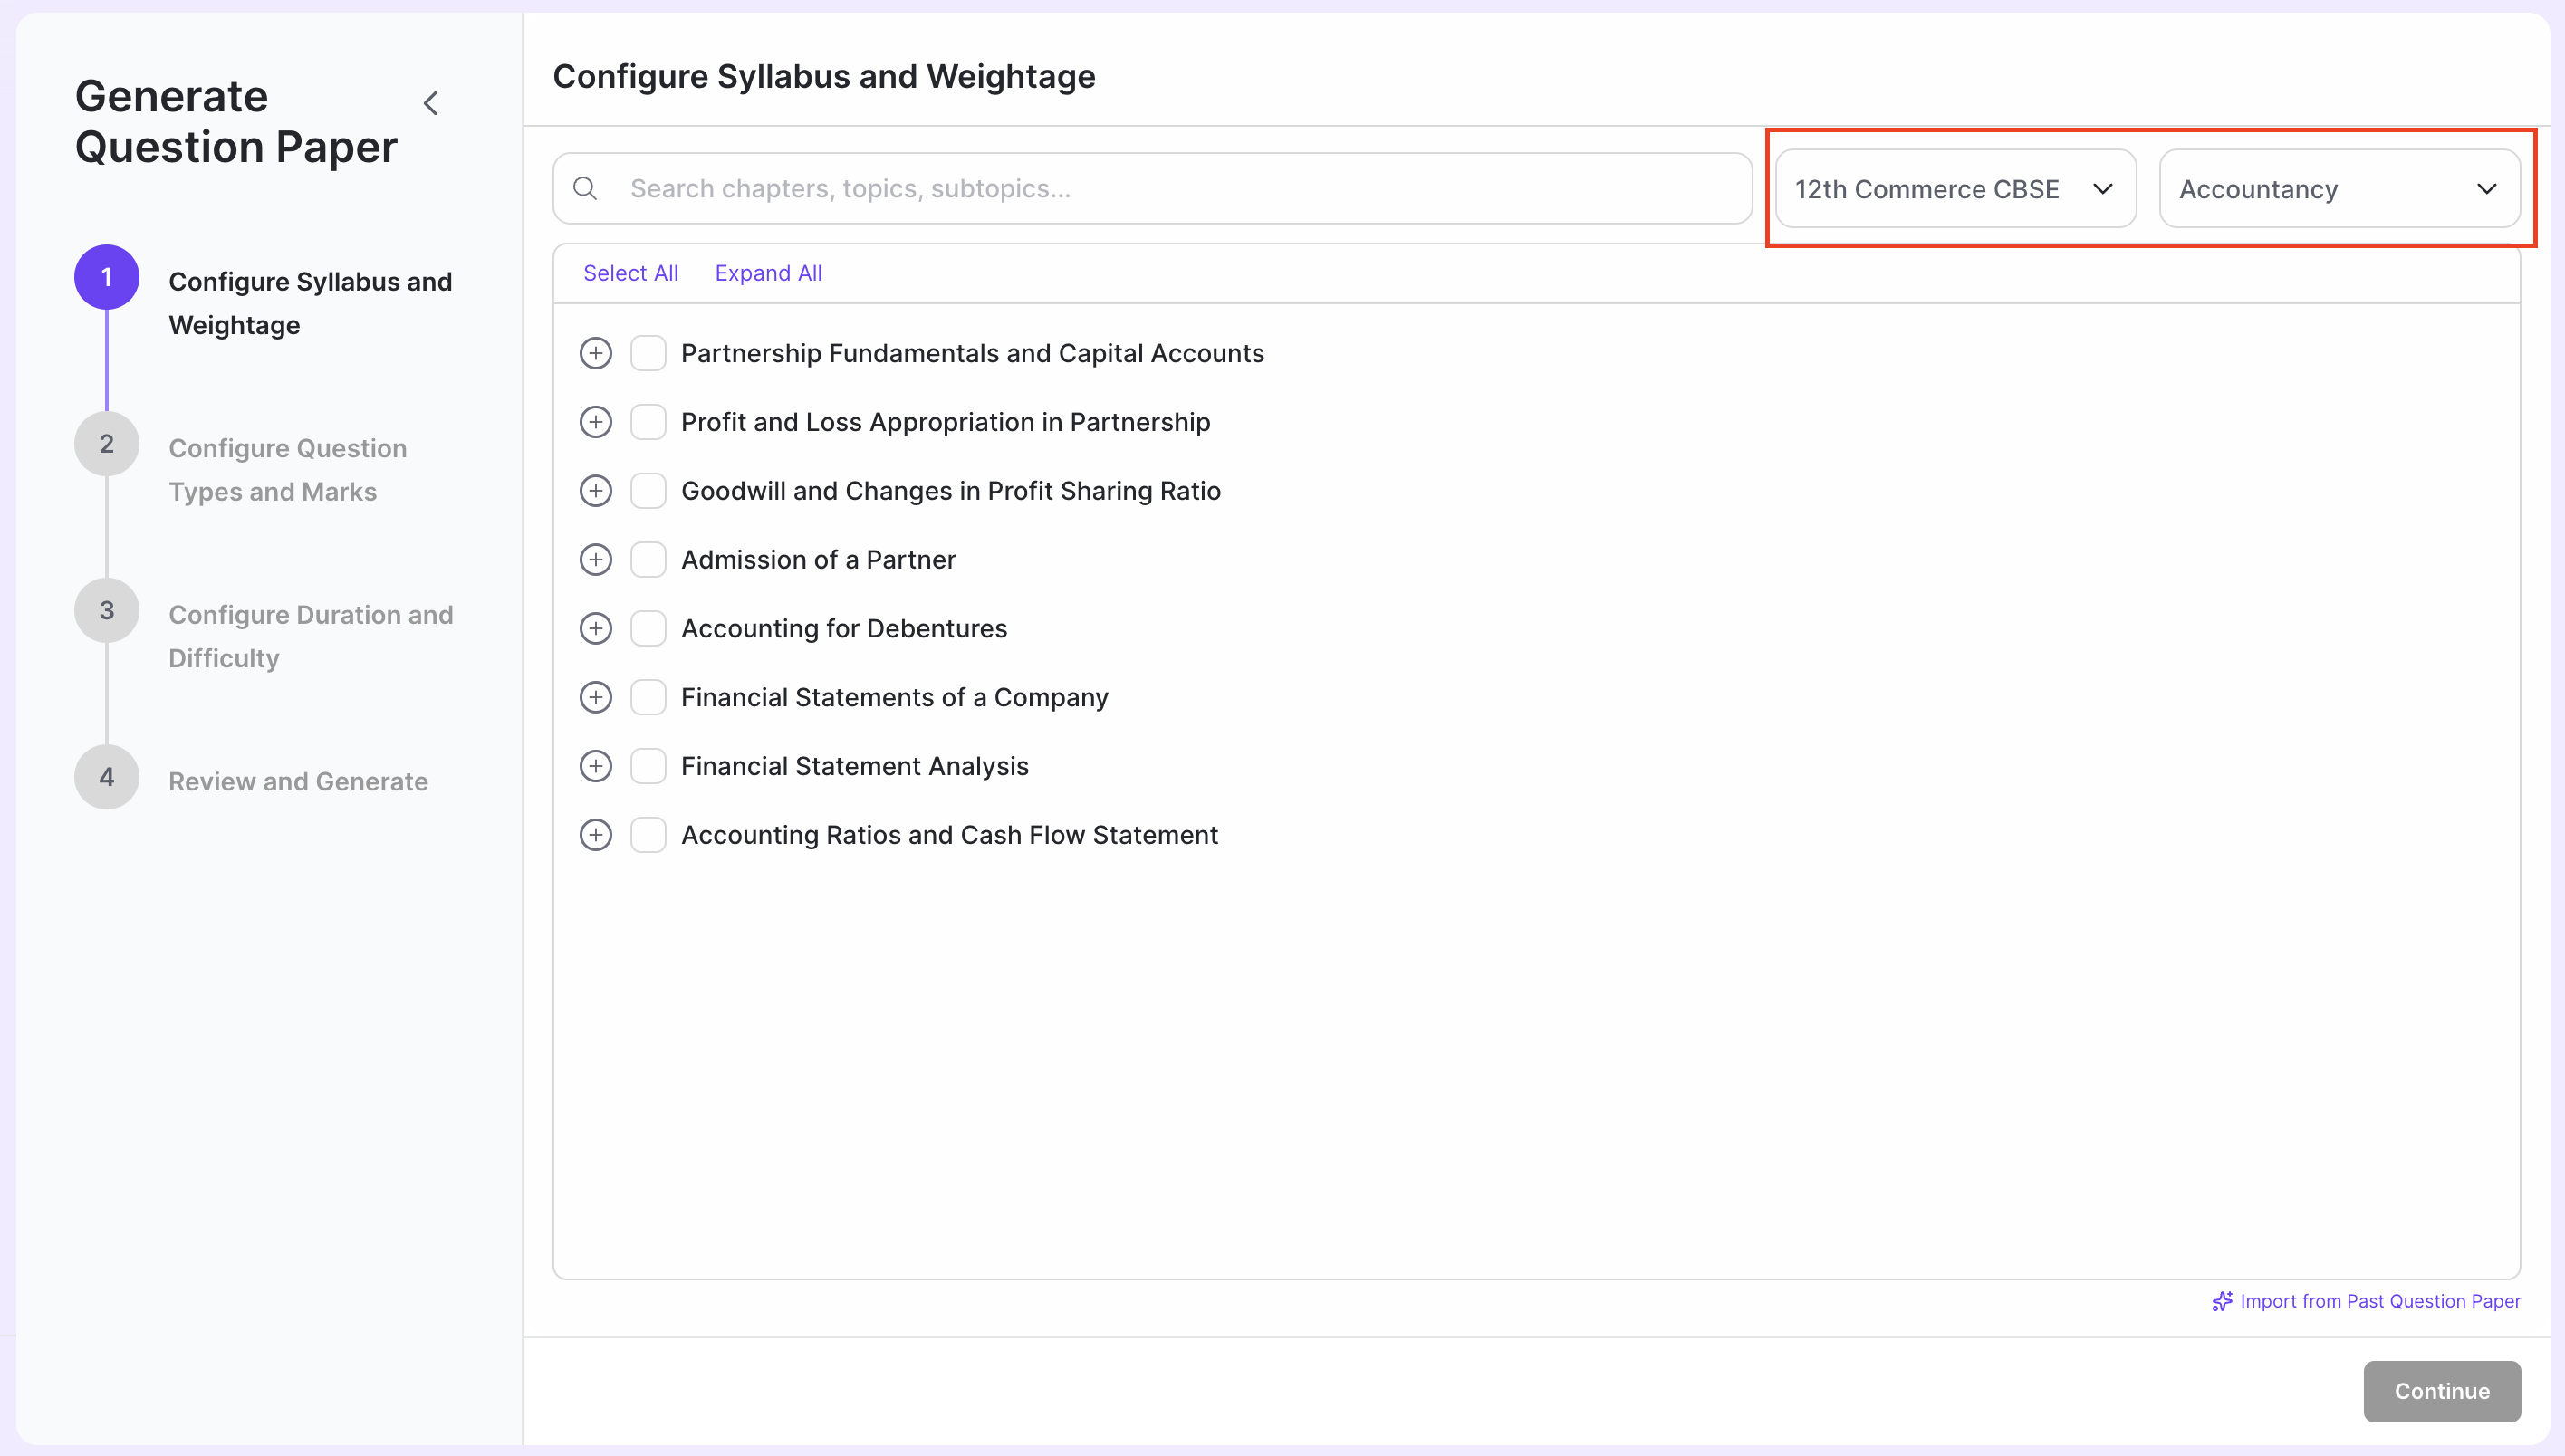This screenshot has width=2565, height=1456.
Task: Expand Financial Statements of a Company plus icon
Action: 595,697
